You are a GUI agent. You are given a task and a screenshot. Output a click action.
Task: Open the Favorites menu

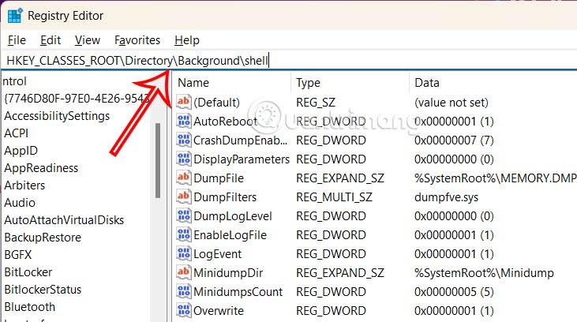(x=137, y=39)
